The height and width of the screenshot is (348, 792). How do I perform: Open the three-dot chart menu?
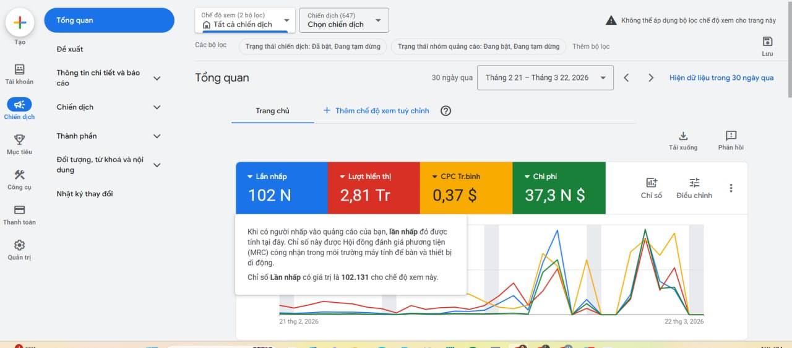pos(731,188)
